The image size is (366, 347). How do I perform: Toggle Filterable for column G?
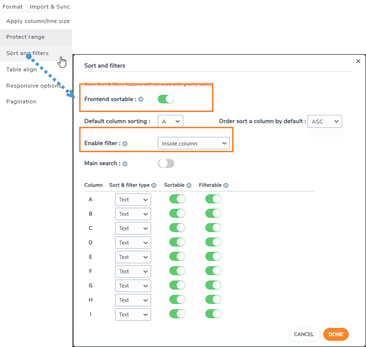tap(213, 285)
